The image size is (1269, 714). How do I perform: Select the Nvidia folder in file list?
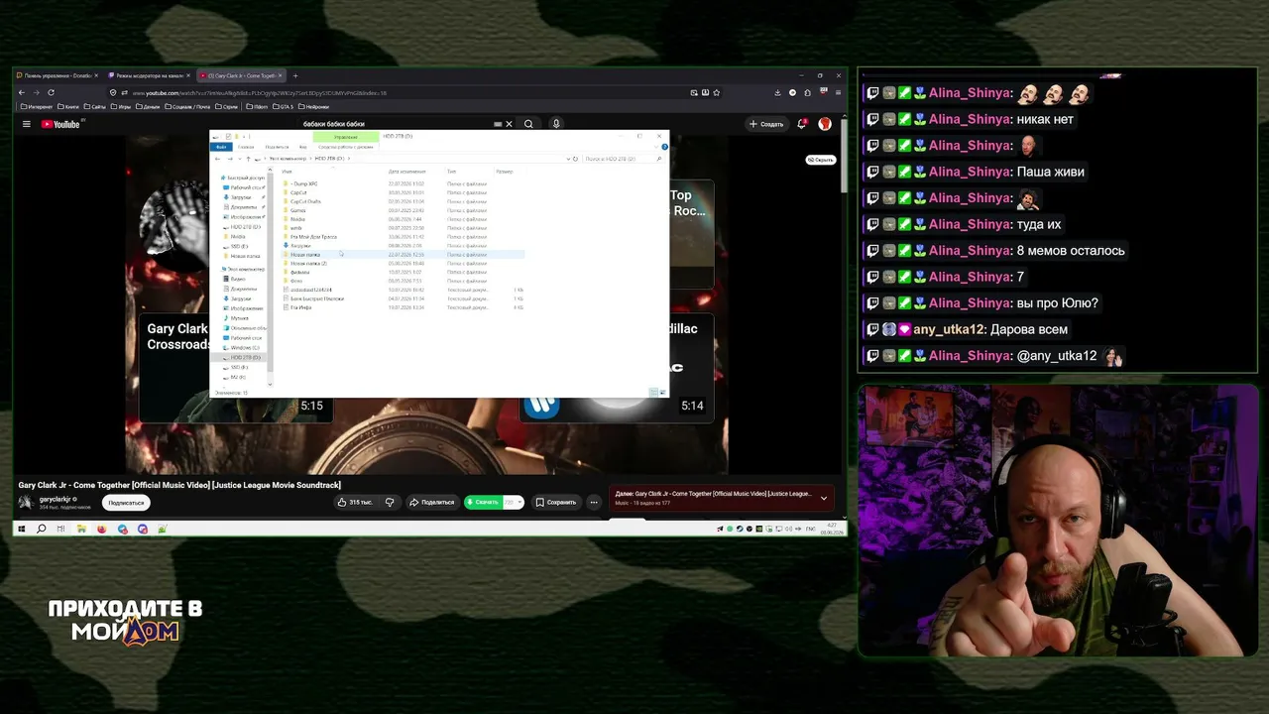pyautogui.click(x=297, y=219)
